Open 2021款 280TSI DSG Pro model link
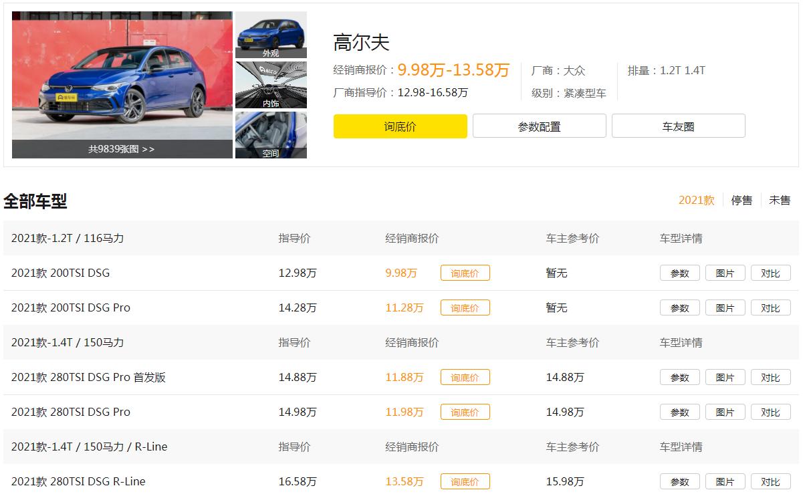This screenshot has height=496, width=803. click(71, 412)
